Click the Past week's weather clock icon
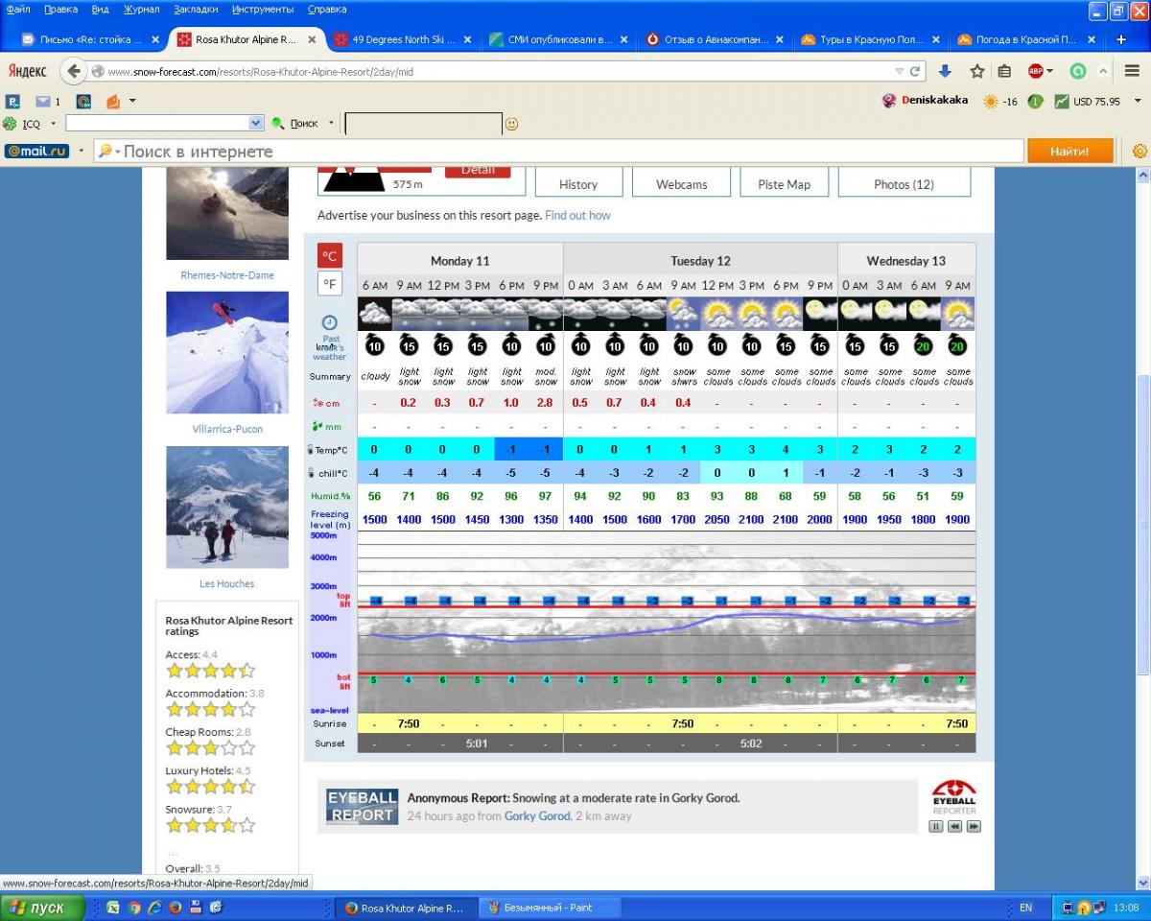Image resolution: width=1151 pixels, height=921 pixels. (x=329, y=323)
